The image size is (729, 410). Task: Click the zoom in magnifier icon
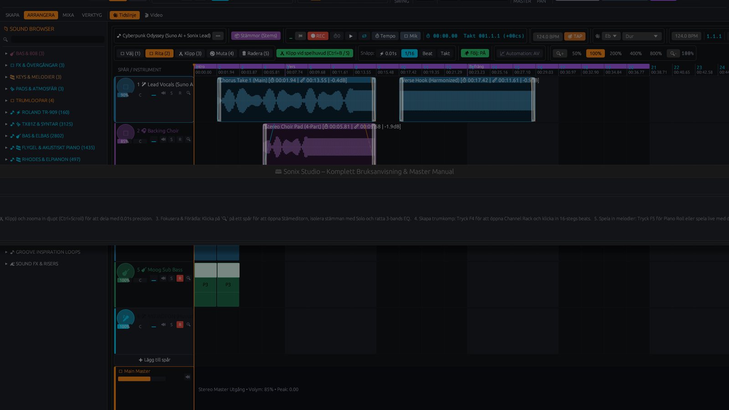click(560, 53)
